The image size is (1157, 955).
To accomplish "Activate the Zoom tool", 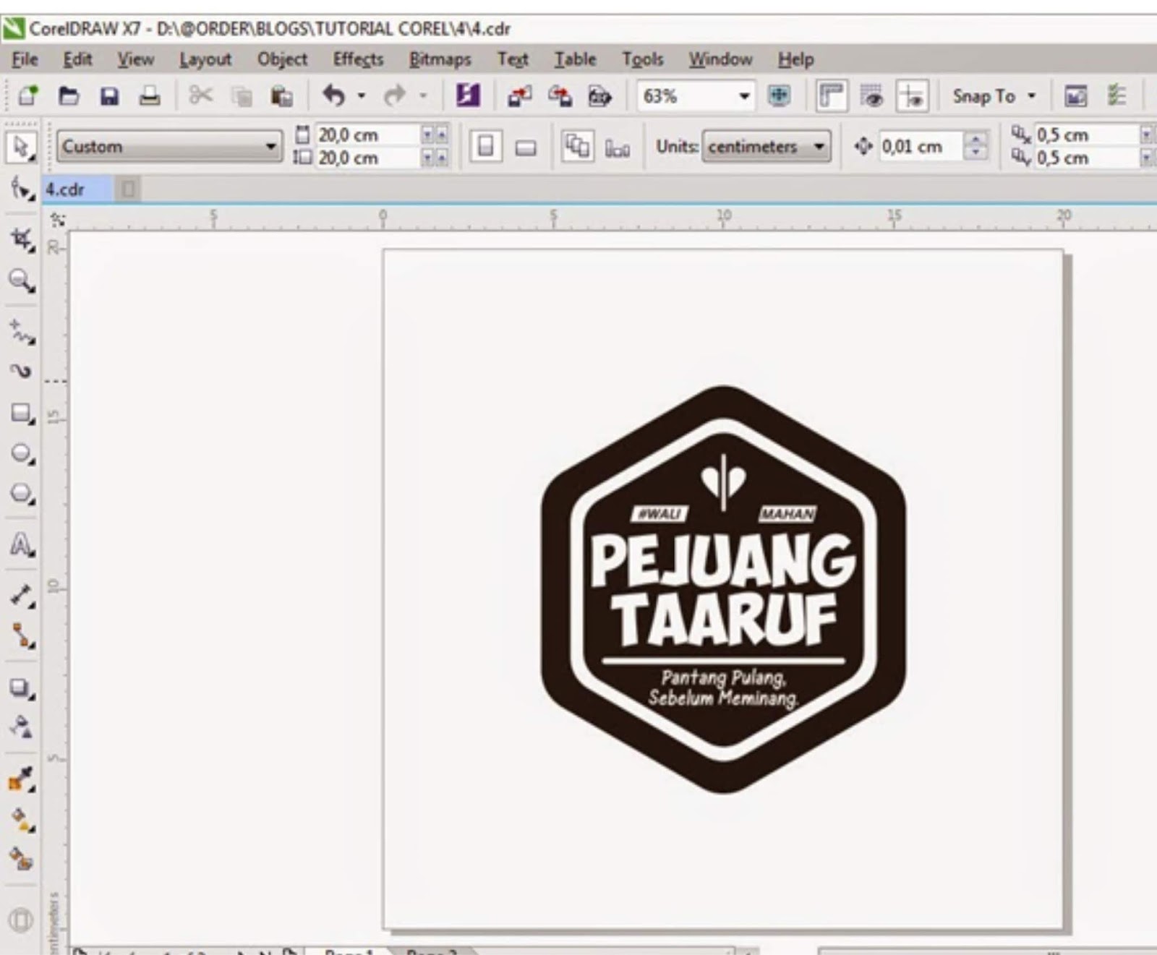I will [x=22, y=282].
